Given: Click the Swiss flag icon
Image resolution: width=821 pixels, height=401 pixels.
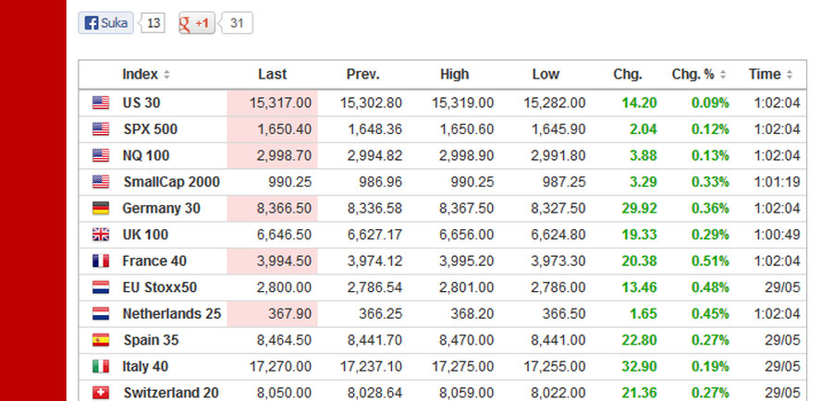Looking at the screenshot, I should coord(101,393).
